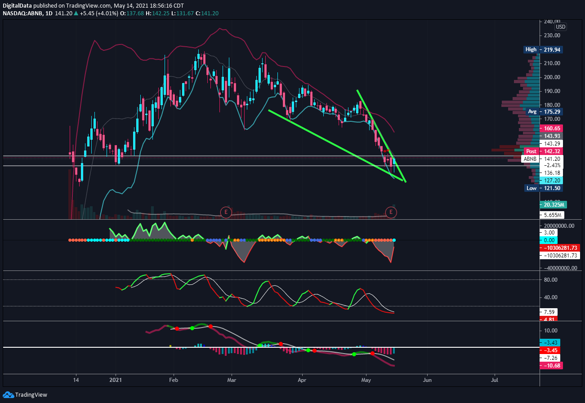Click the 40.00 stochastic scale value
This screenshot has width=585, height=403.
click(550, 297)
